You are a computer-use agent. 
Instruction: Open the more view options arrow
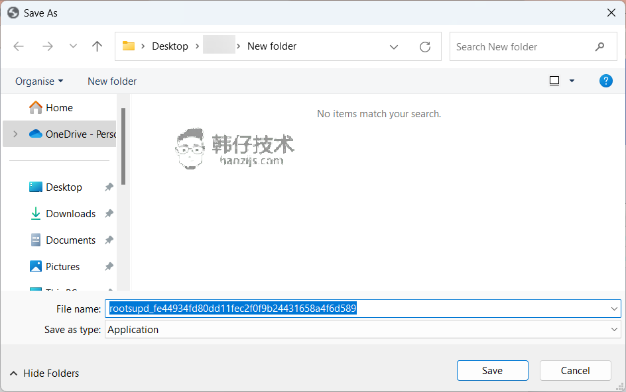pos(572,81)
